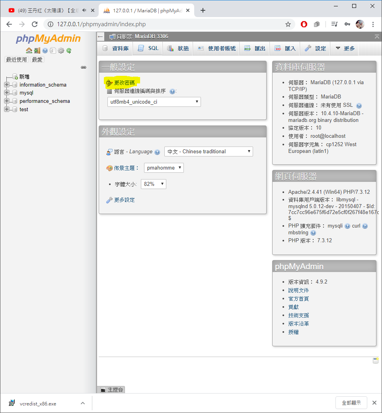Click the browser address bar URL
Viewport: 382px width, 413px height.
(101, 24)
